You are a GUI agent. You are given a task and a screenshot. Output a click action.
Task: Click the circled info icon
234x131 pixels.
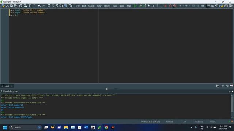(x=70, y=6)
